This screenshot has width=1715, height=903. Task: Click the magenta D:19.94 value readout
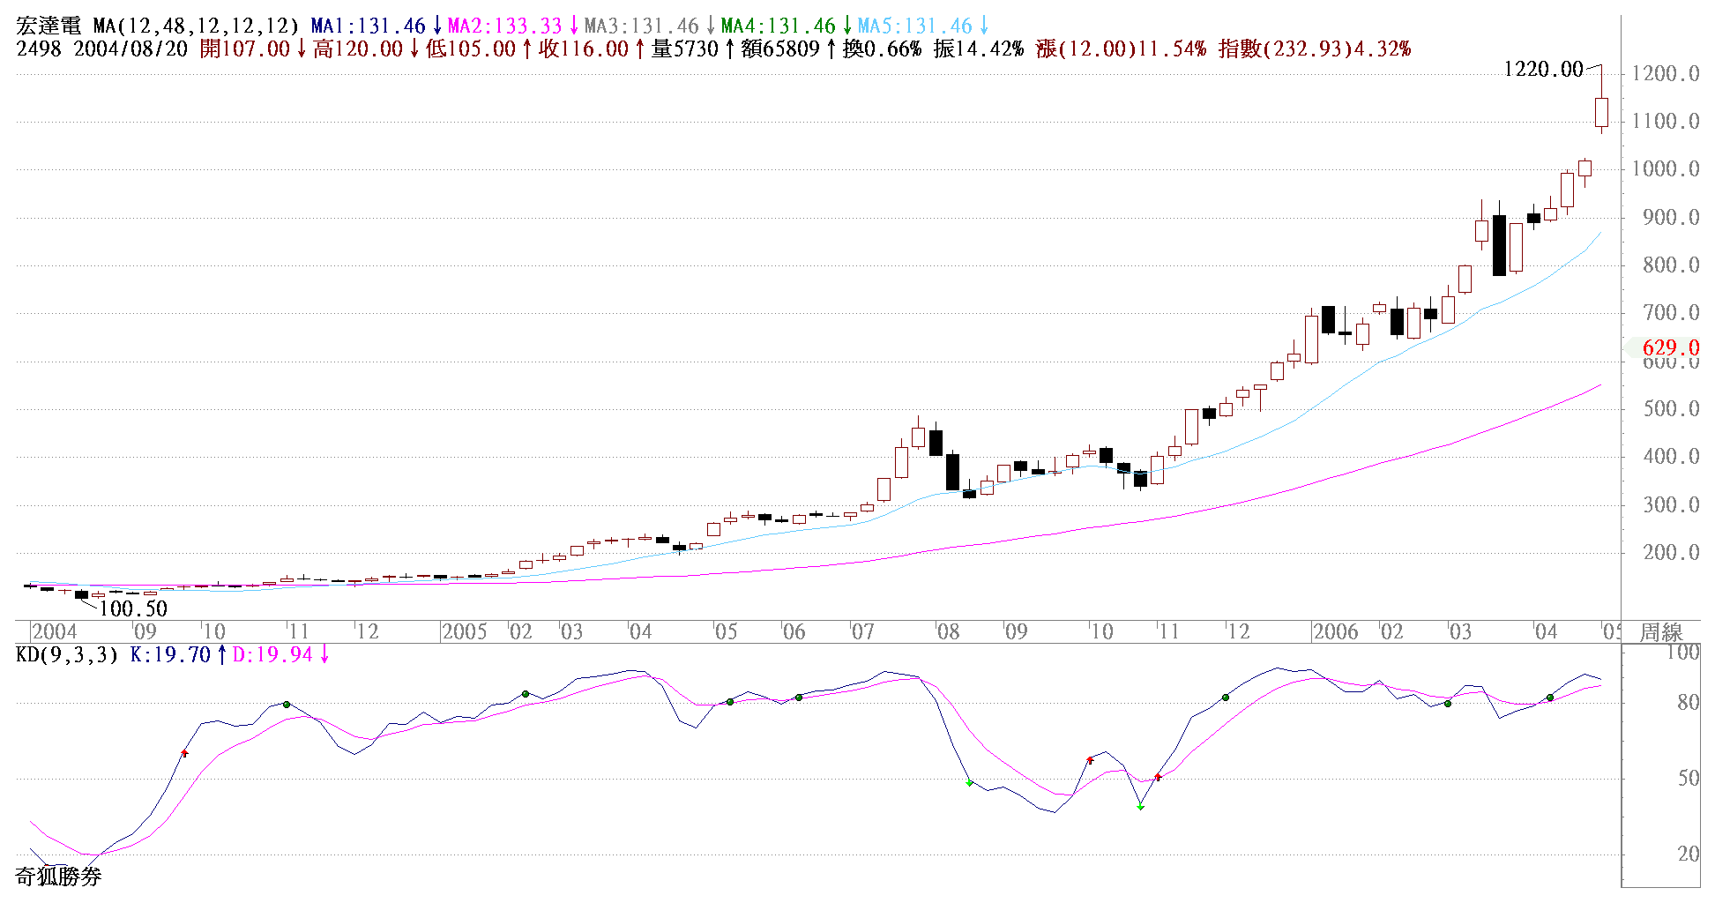coord(272,654)
